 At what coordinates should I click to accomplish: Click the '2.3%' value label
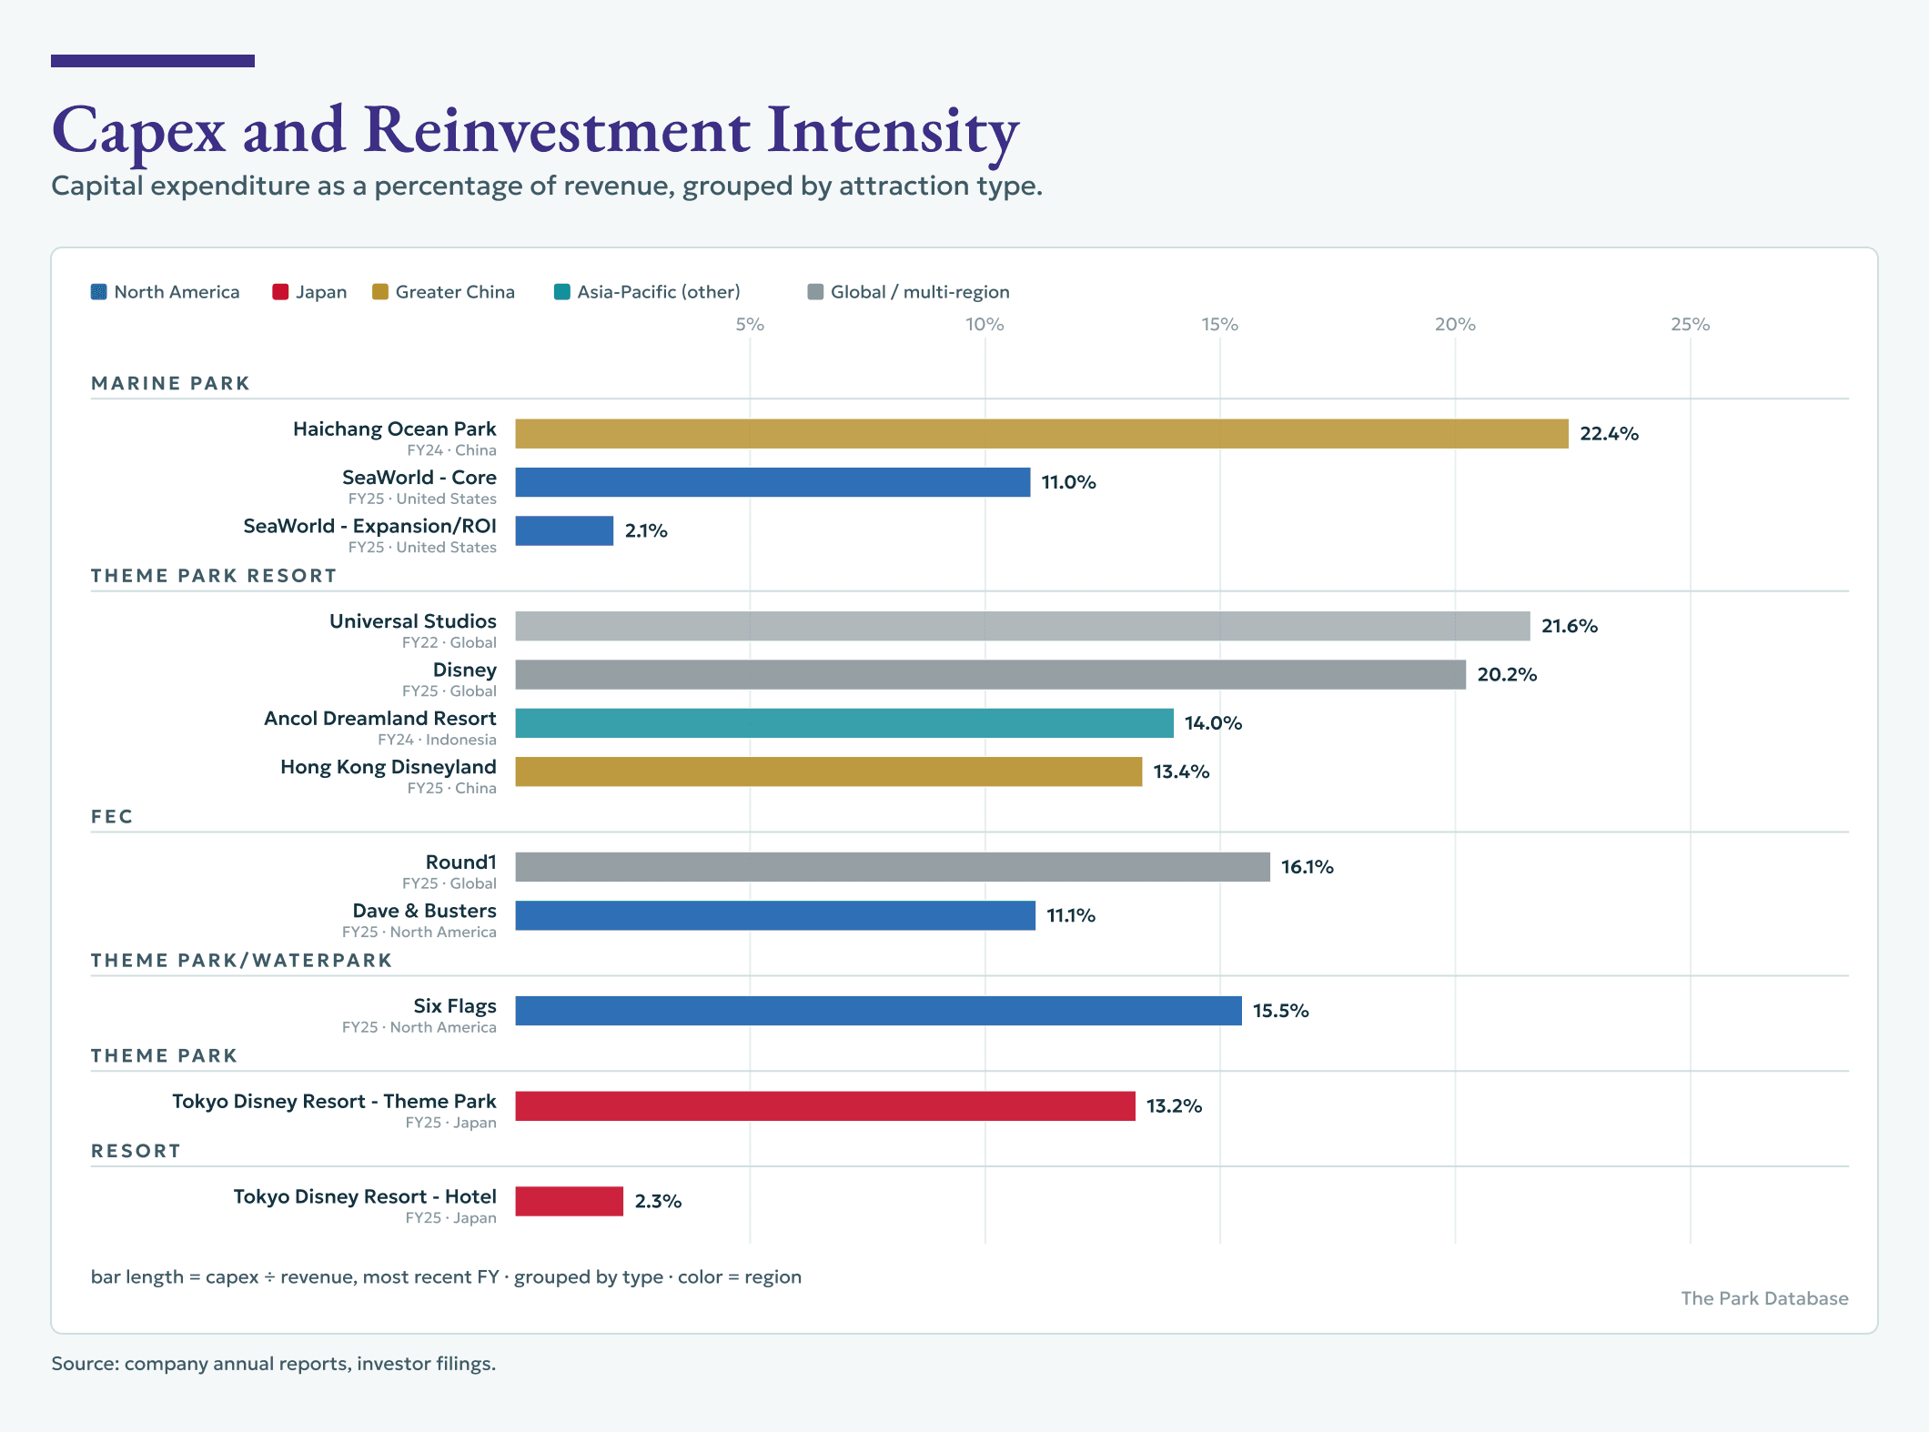tap(658, 1201)
